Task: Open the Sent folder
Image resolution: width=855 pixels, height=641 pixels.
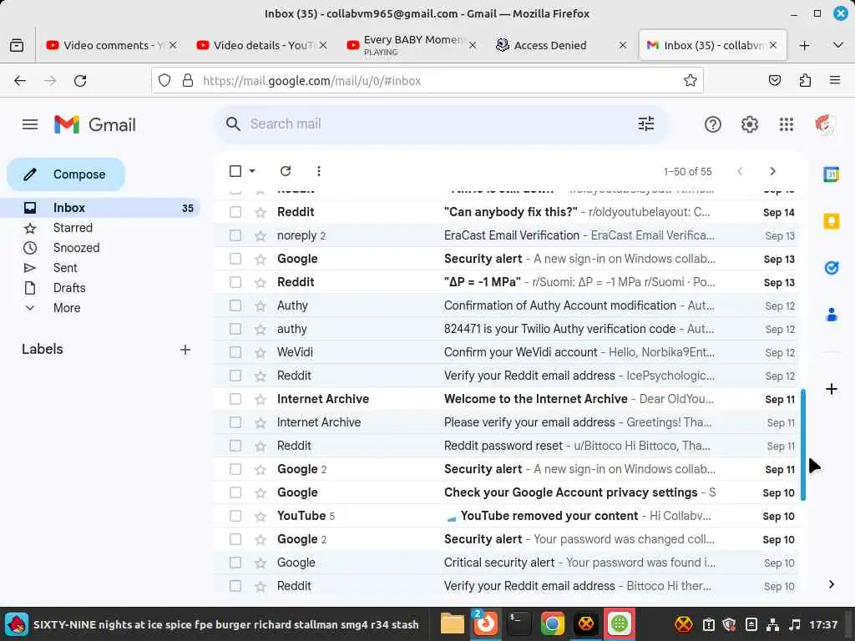Action: tap(65, 268)
